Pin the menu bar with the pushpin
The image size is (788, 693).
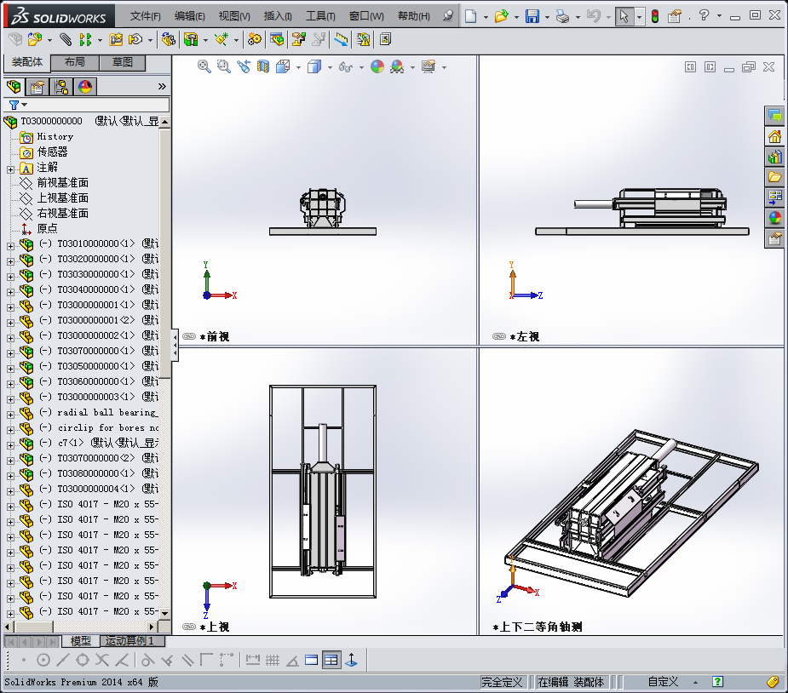(x=448, y=16)
